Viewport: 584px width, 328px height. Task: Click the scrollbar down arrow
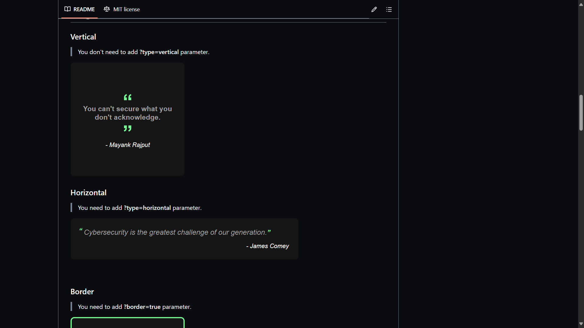pyautogui.click(x=581, y=324)
